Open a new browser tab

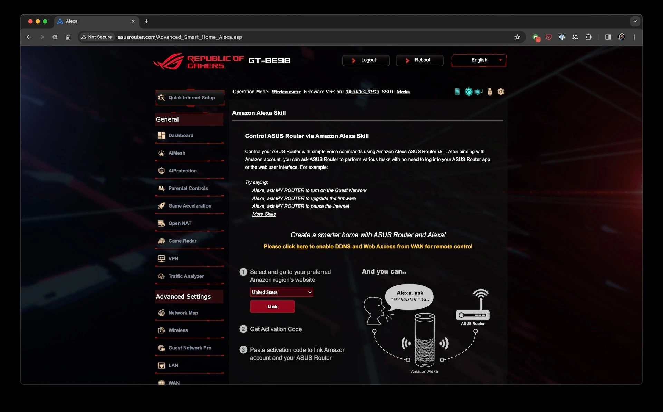pyautogui.click(x=146, y=21)
